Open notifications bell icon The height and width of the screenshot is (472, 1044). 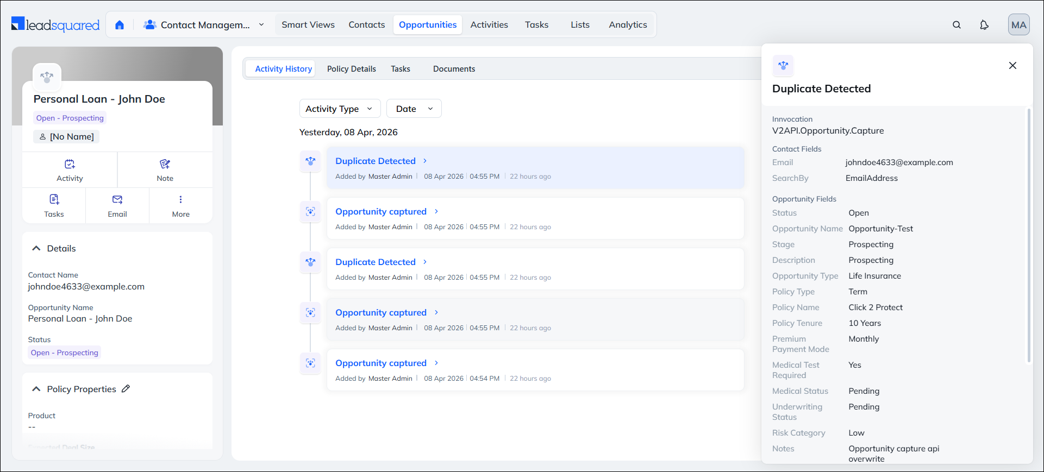click(x=984, y=25)
